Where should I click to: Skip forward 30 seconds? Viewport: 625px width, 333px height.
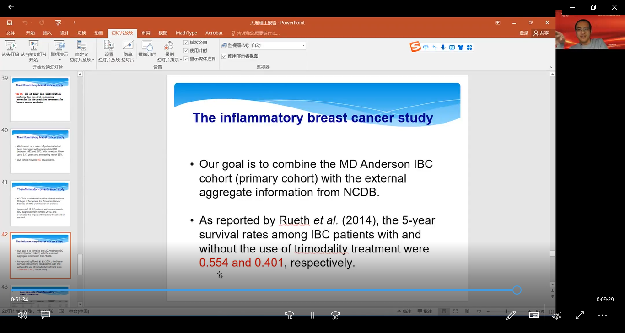(x=335, y=315)
